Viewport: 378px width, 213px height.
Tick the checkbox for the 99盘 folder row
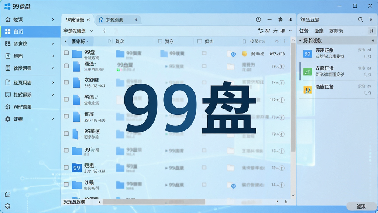point(66,53)
